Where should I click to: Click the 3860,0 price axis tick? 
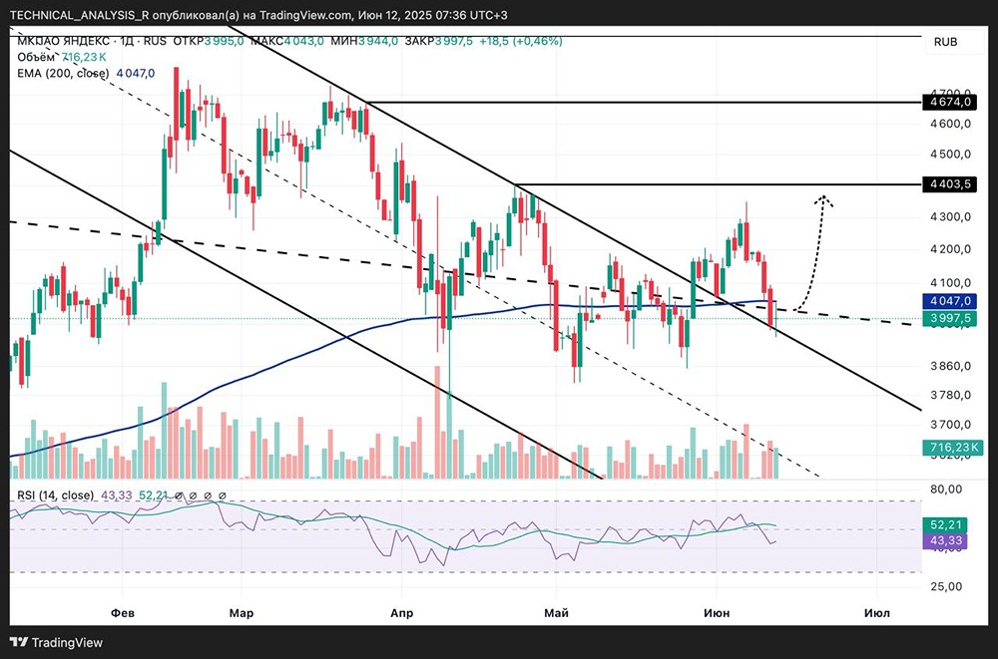tap(950, 367)
